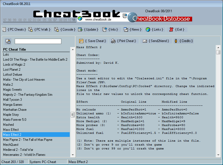Select Maple Story entry

click(x=36, y=115)
